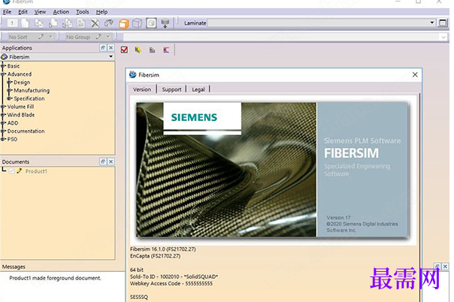The width and height of the screenshot is (454, 302).
Task: Float the Applications panel with its restore icon
Action: point(103,48)
